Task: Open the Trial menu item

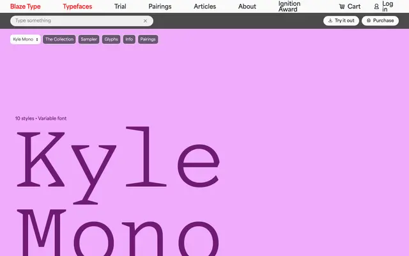Action: pos(120,6)
